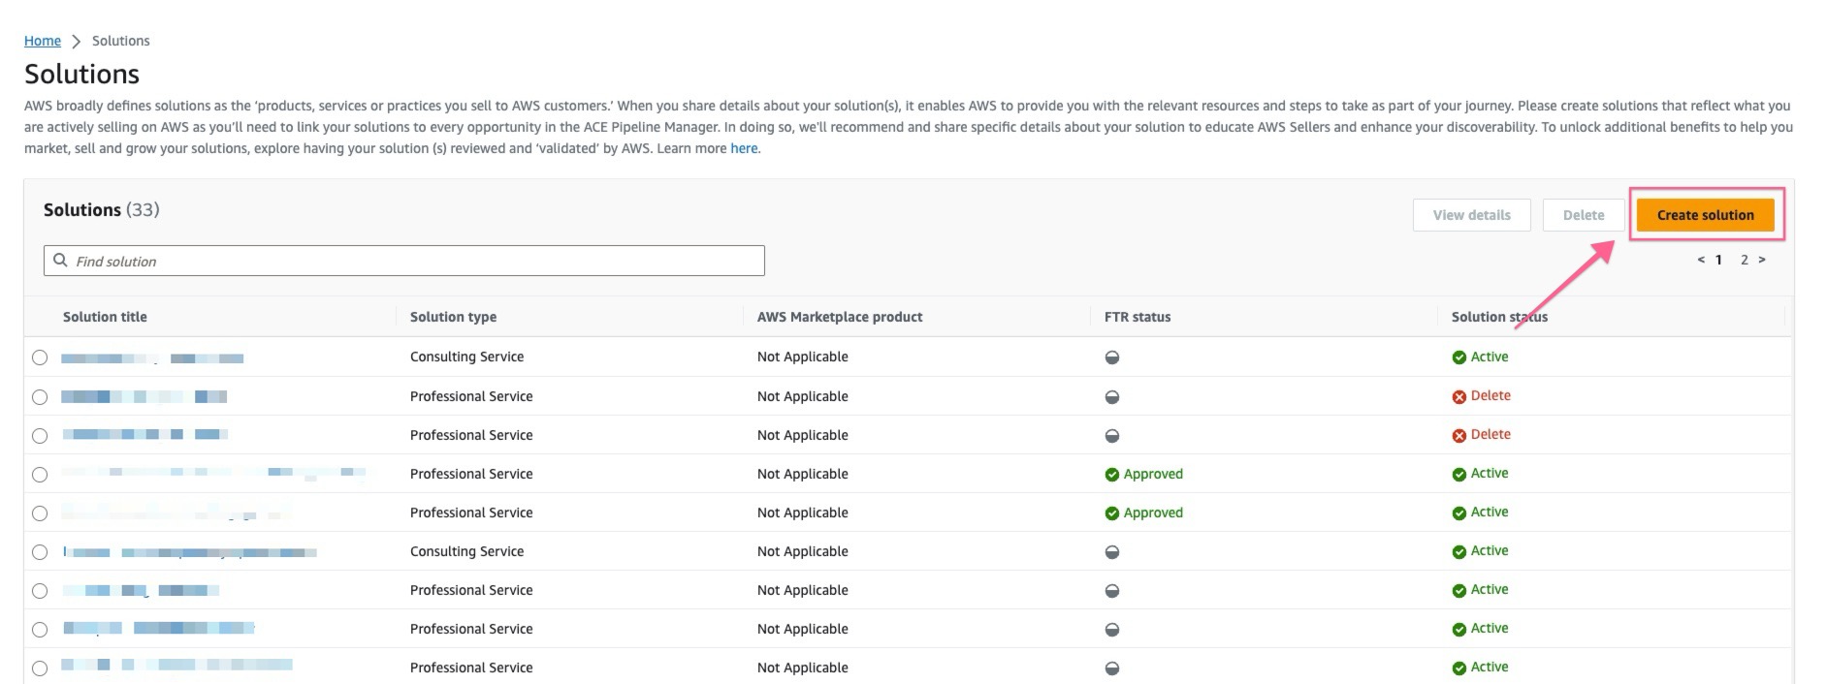
Task: Click the magnifier icon in Find solution
Action: 60,261
